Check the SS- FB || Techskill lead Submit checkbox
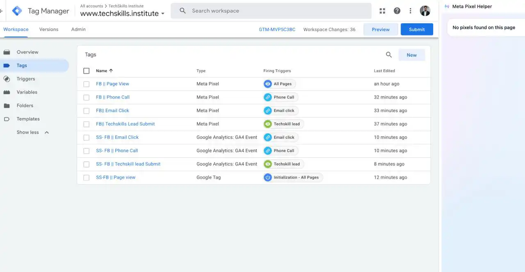This screenshot has width=525, height=272. [86, 164]
